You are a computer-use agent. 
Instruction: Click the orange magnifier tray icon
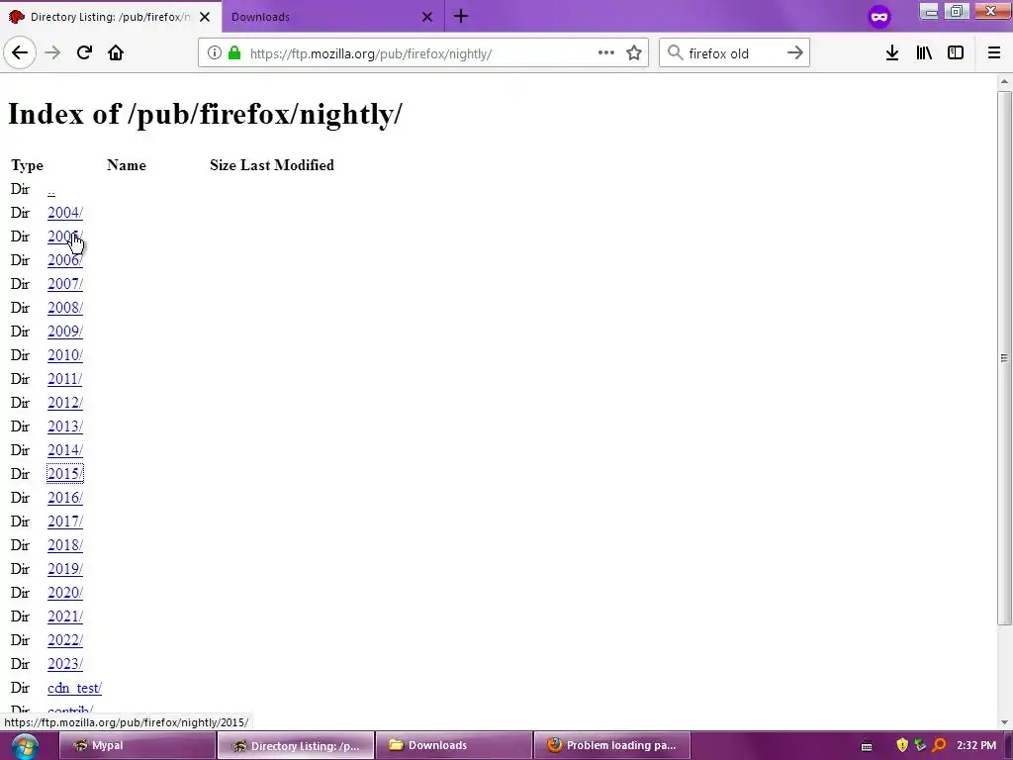pos(940,745)
